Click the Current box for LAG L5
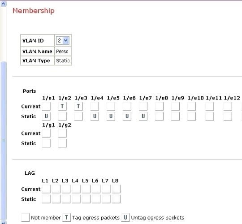242x224 pixels. (x=86, y=189)
